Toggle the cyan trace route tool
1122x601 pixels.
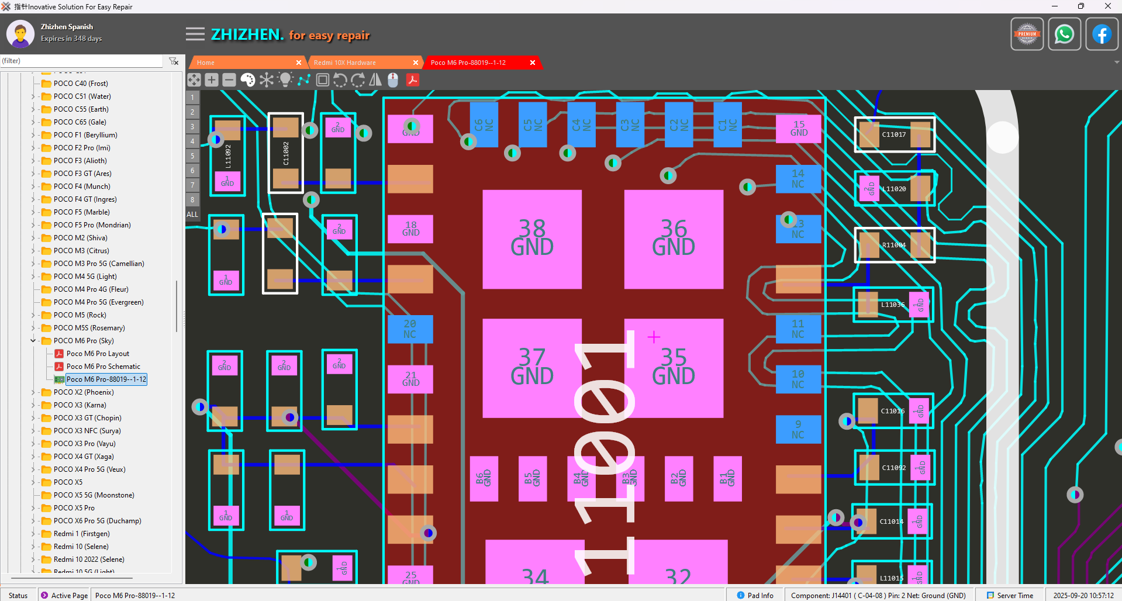(x=304, y=80)
